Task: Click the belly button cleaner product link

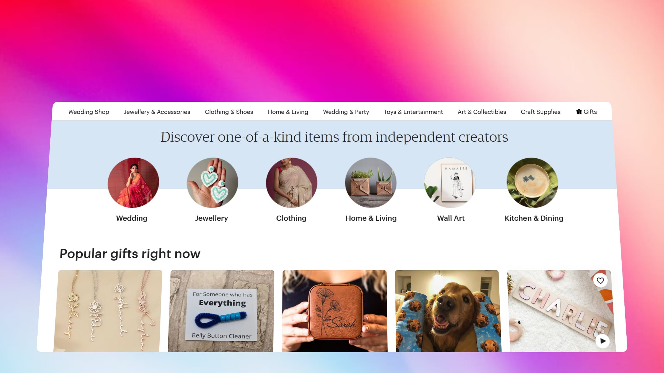Action: coord(222,311)
